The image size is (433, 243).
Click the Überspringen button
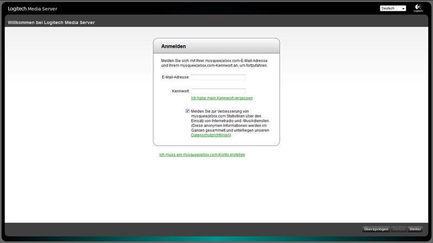(376, 229)
